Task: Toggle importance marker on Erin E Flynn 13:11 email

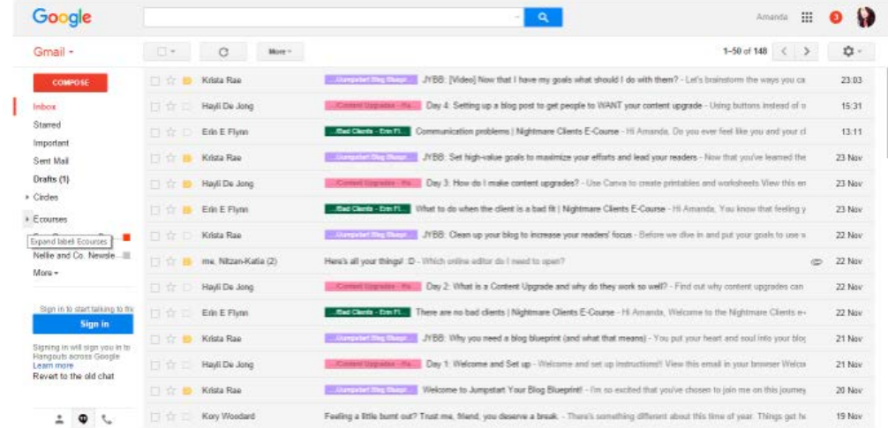Action: pyautogui.click(x=187, y=131)
